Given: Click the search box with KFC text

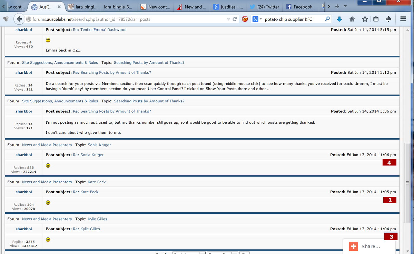Looking at the screenshot, I should pyautogui.click(x=293, y=19).
